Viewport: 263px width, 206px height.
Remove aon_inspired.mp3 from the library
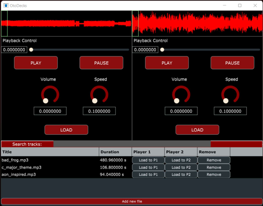214,174
